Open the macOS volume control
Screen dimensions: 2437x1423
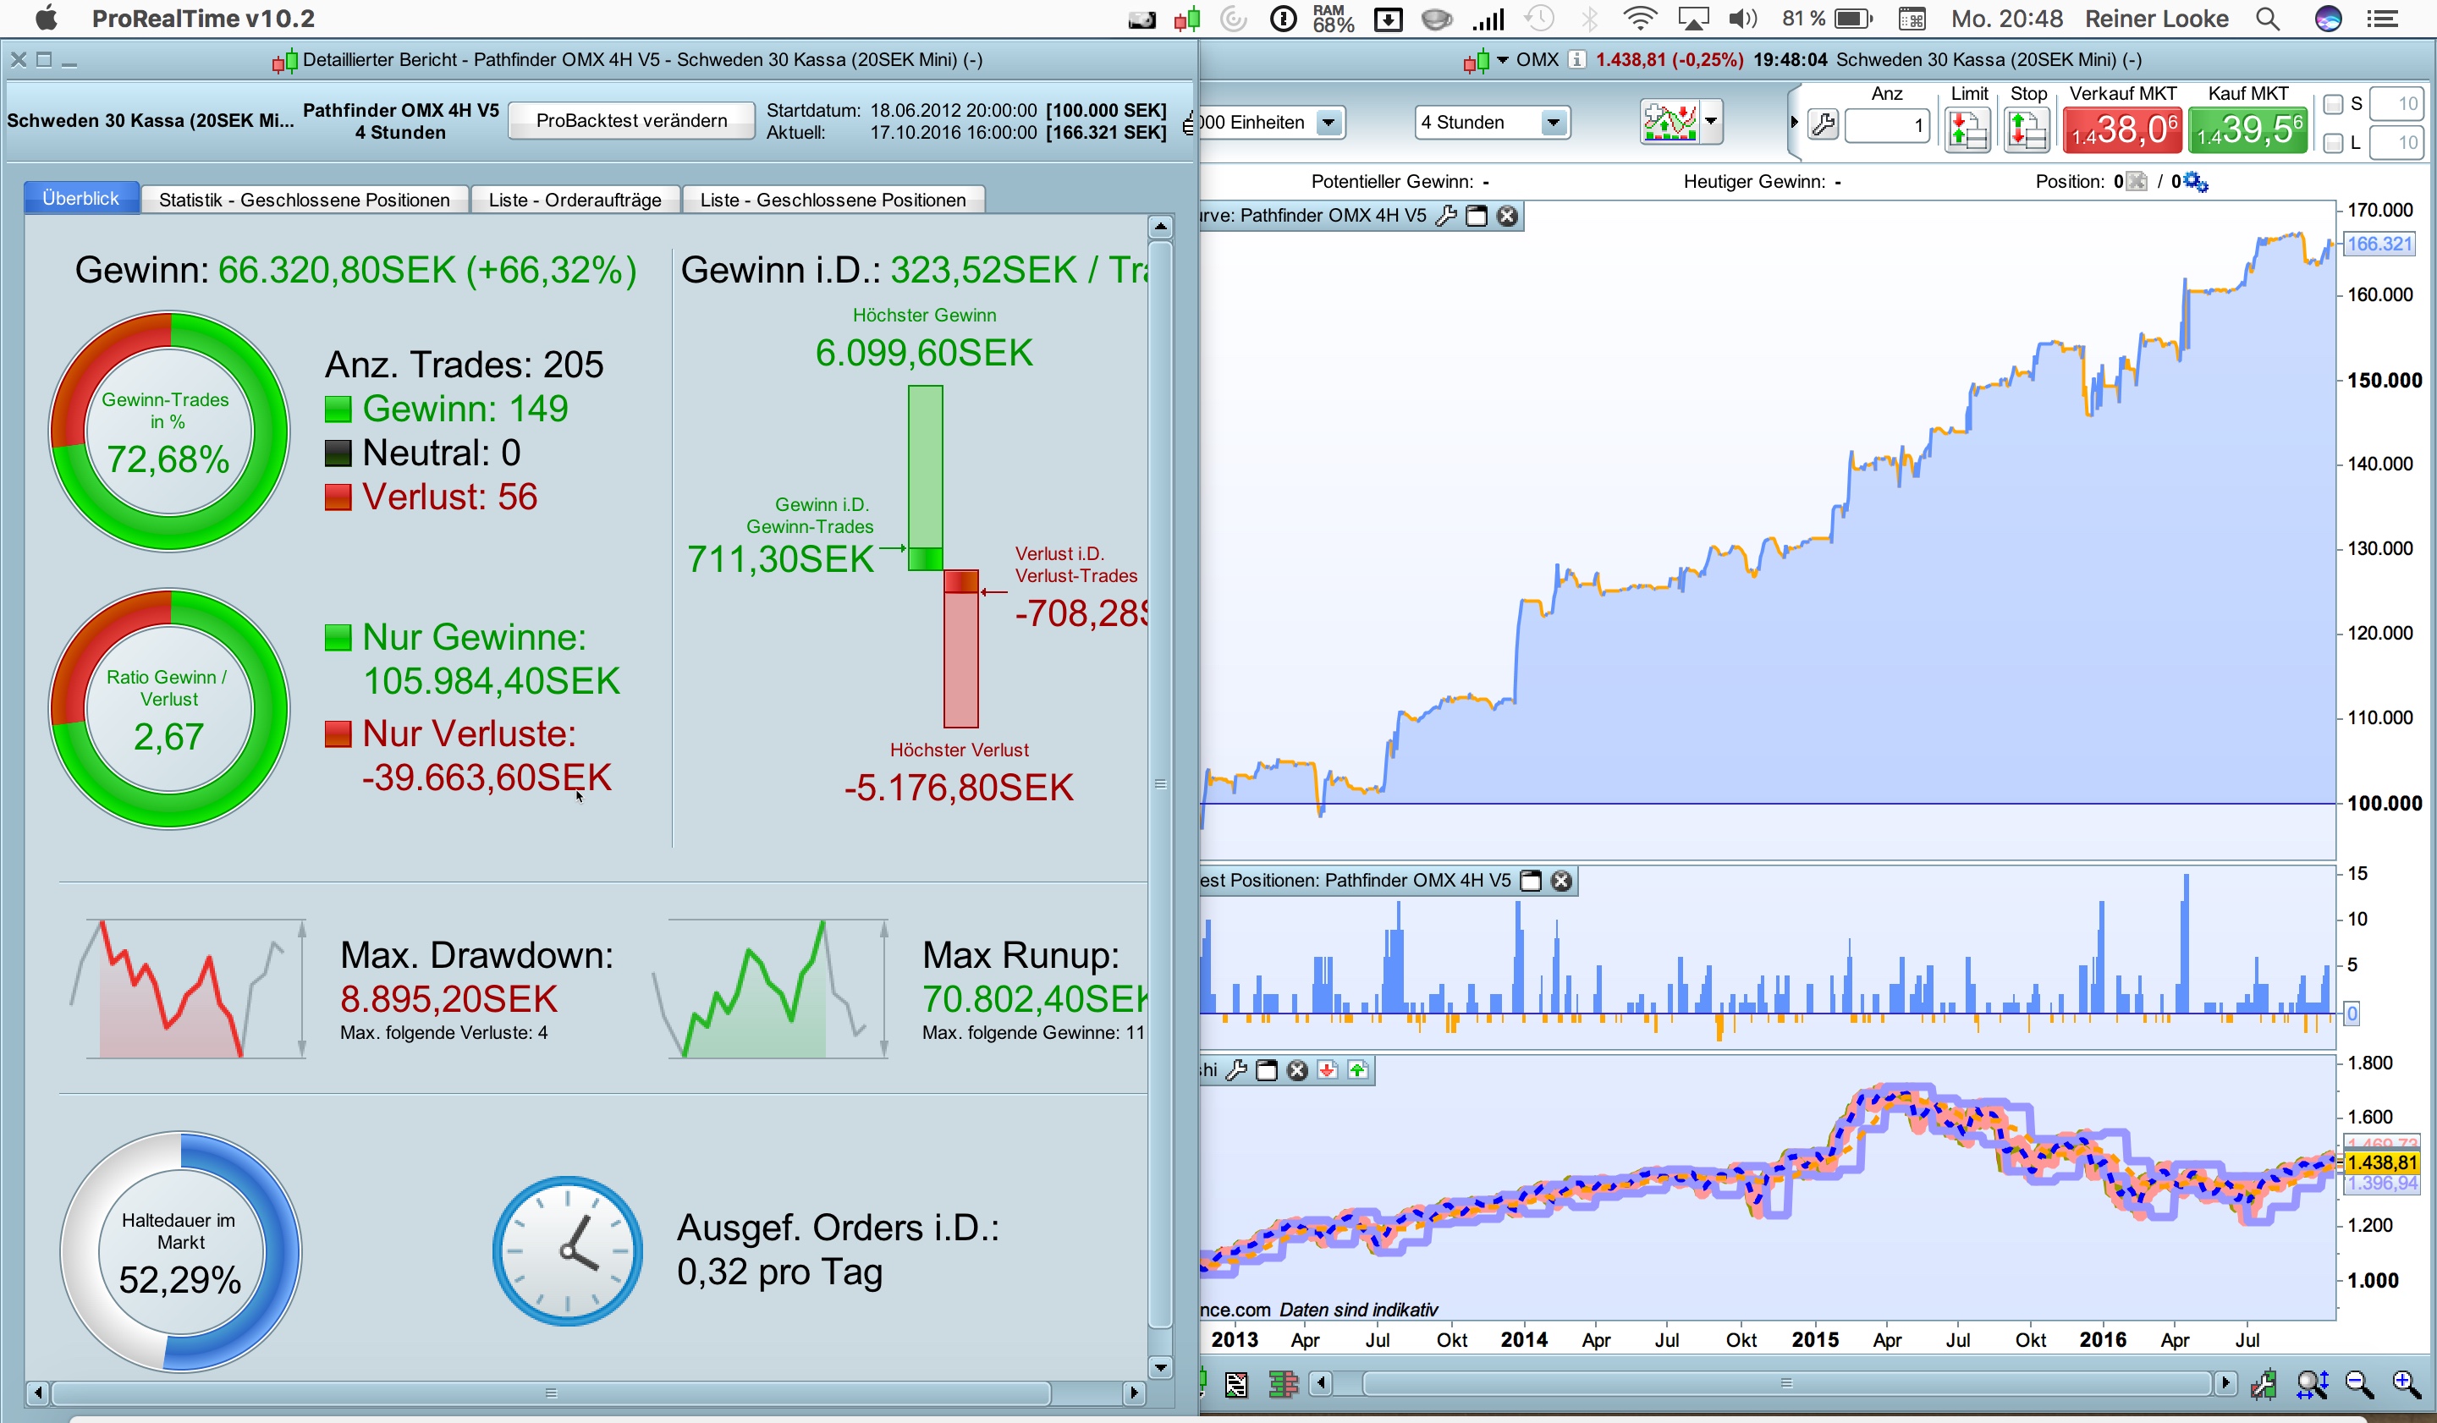(1742, 19)
